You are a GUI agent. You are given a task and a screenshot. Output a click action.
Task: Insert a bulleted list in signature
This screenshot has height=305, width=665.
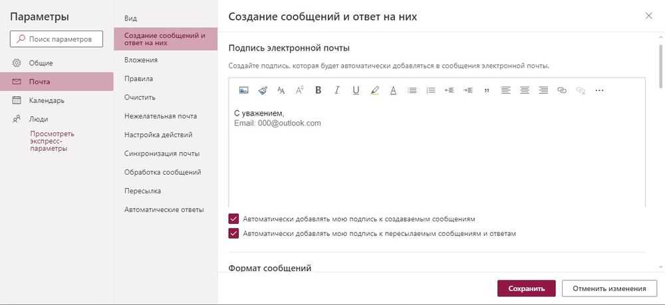click(412, 90)
